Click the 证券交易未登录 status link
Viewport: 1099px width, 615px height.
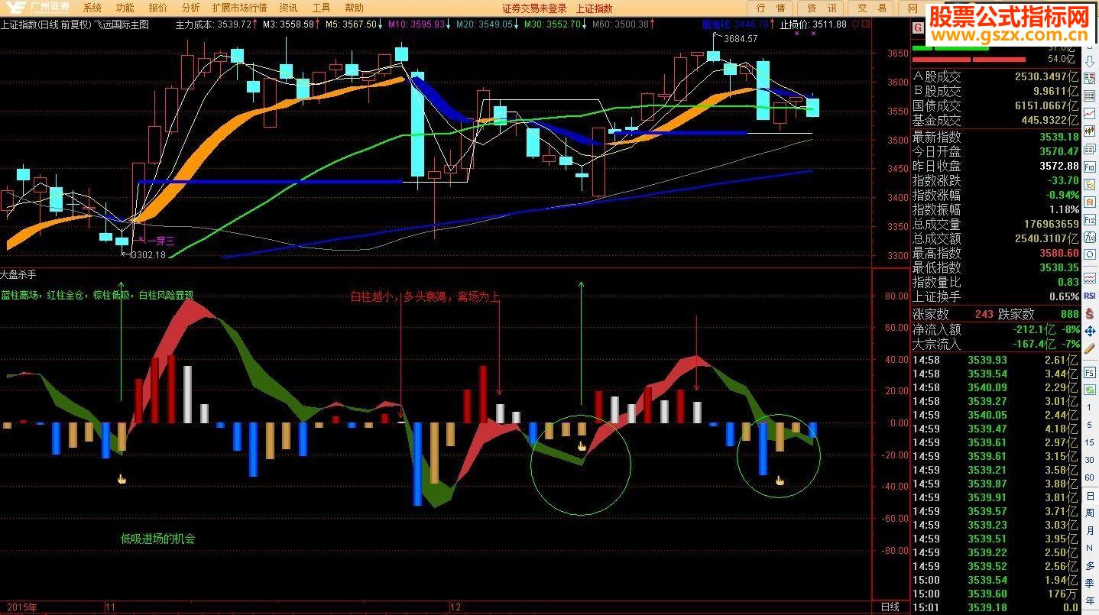[535, 8]
